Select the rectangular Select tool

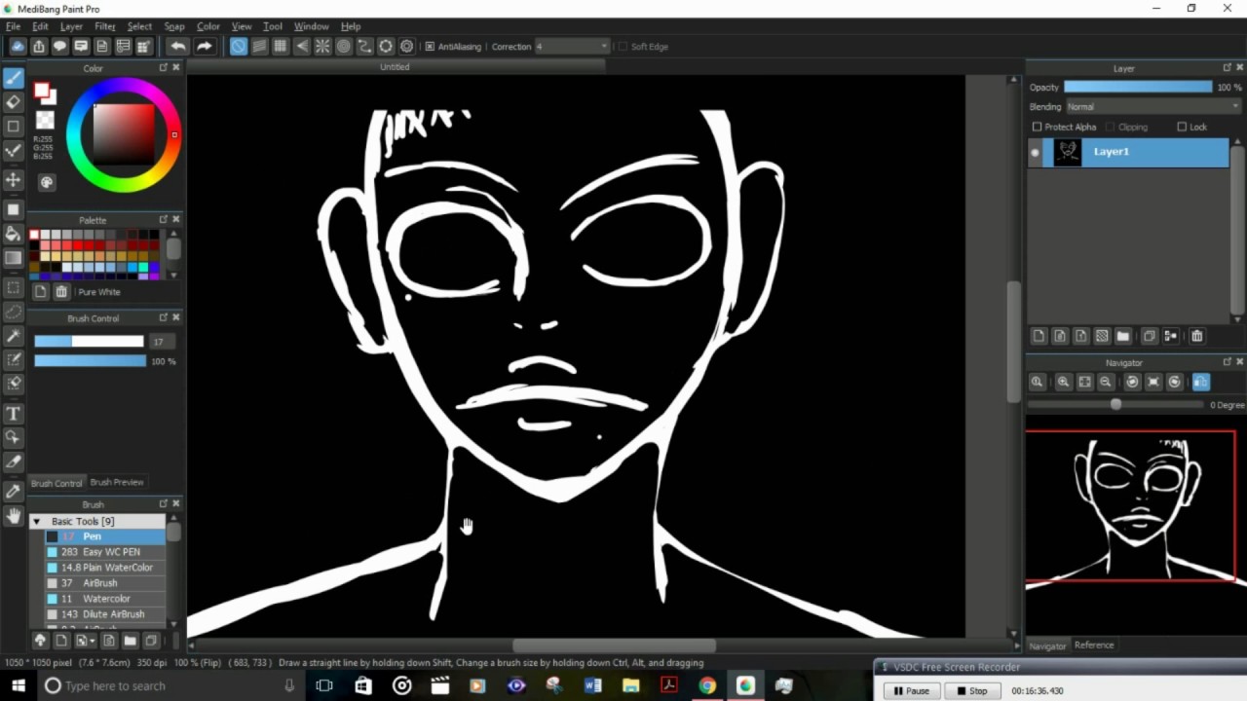13,287
